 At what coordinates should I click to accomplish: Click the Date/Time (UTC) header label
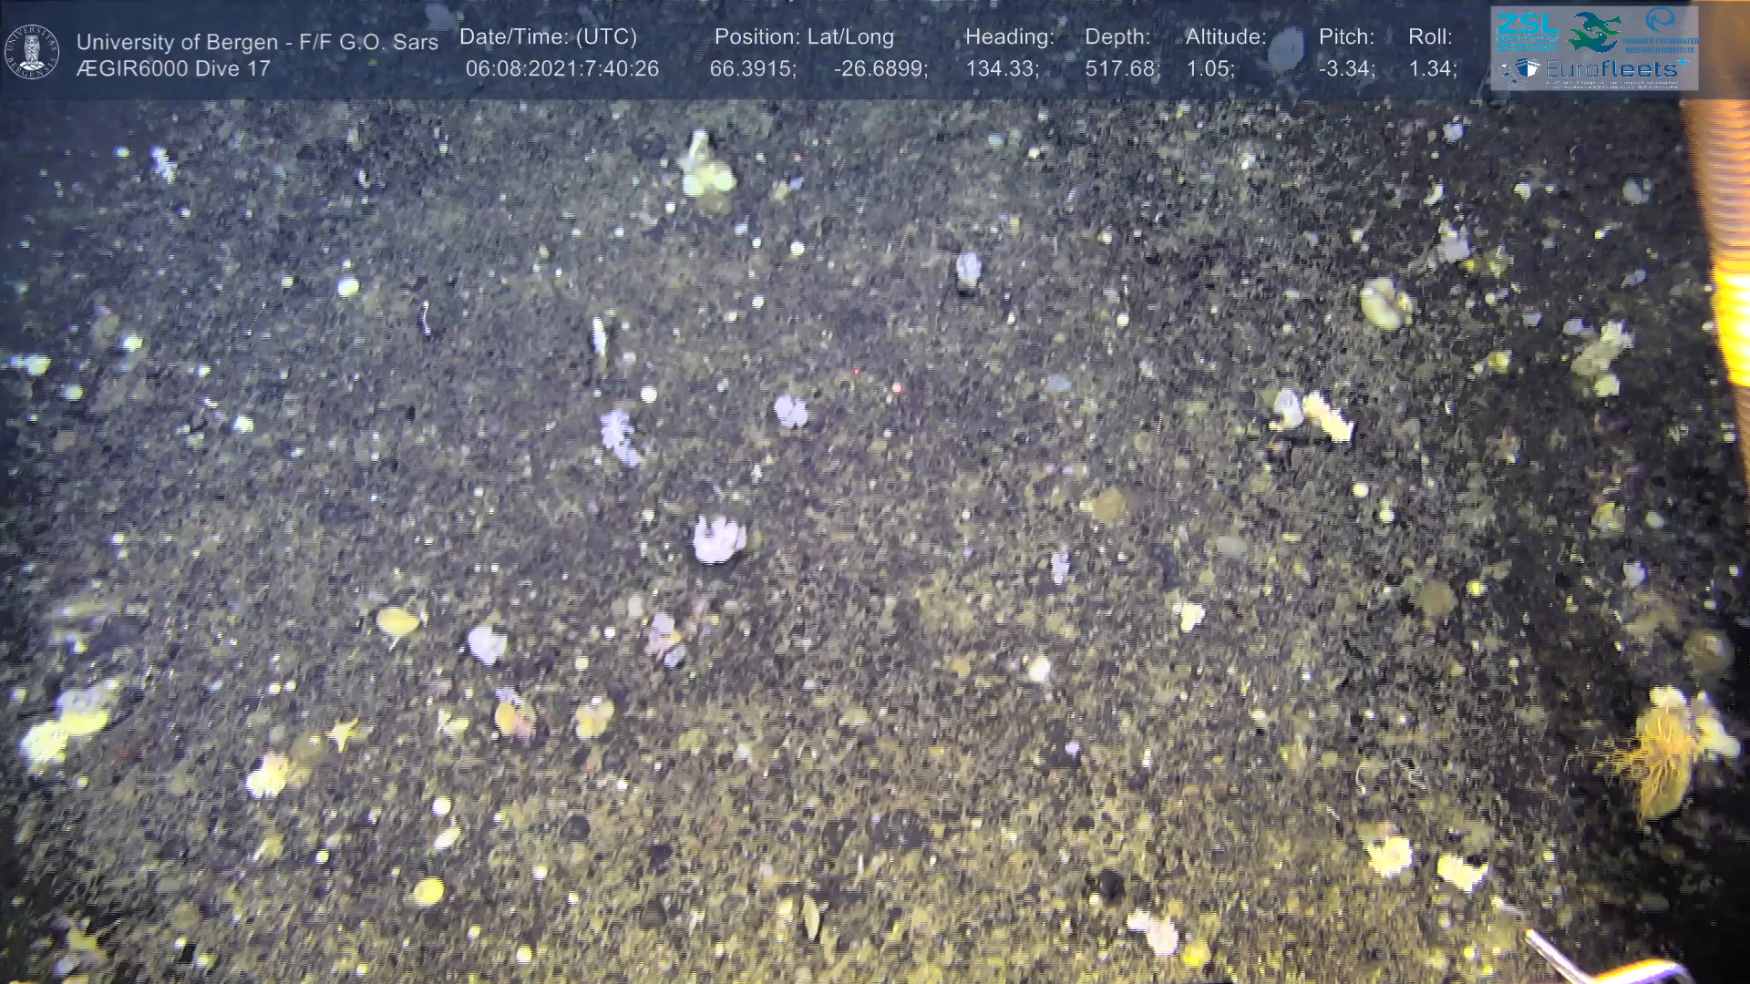[548, 37]
